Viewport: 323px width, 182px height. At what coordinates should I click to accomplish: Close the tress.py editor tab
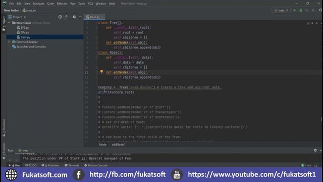coord(102,17)
